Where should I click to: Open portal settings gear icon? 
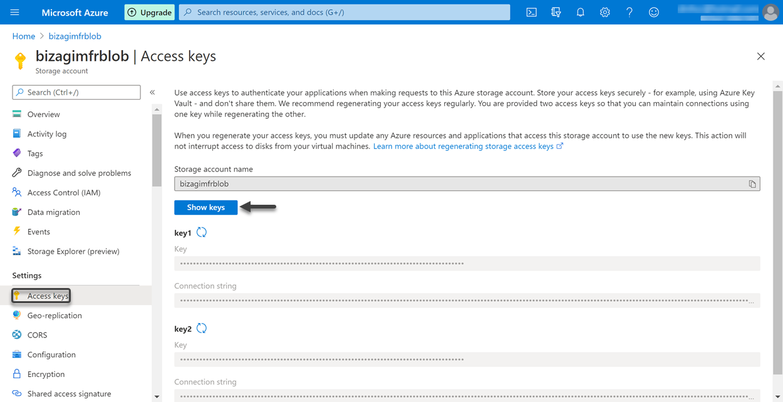(x=604, y=12)
